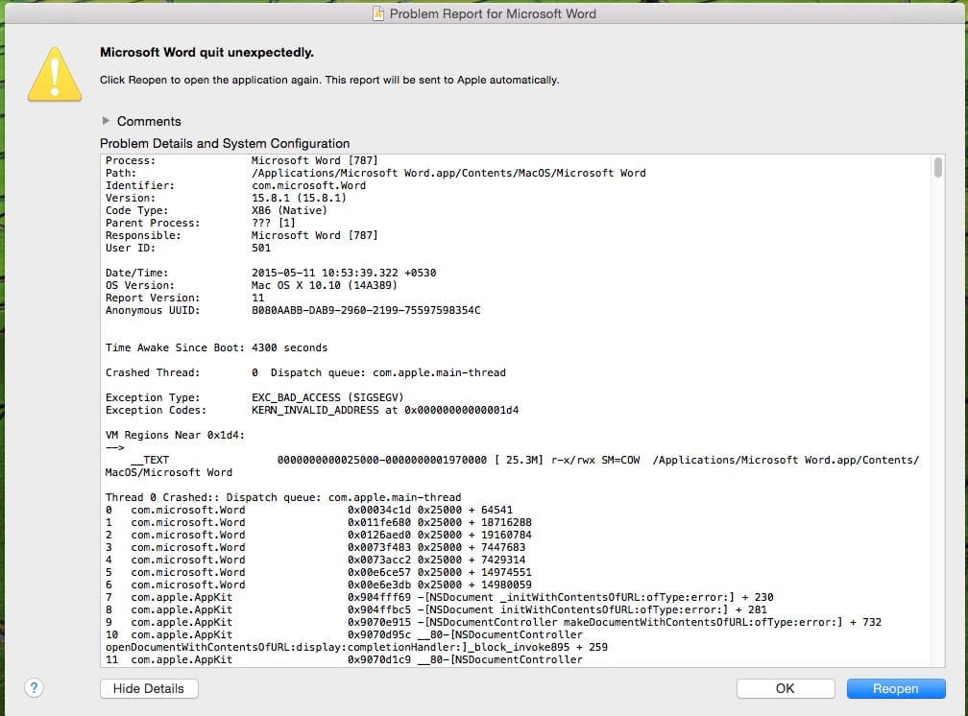Screen dimensions: 968x716
Task: Select the User ID value "501"
Action: [x=261, y=248]
